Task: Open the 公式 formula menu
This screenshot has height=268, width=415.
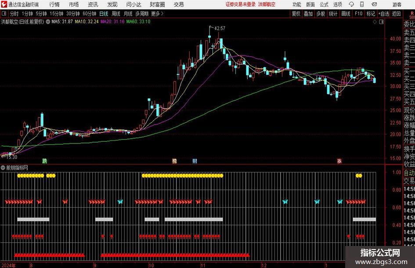Action: 324,4
